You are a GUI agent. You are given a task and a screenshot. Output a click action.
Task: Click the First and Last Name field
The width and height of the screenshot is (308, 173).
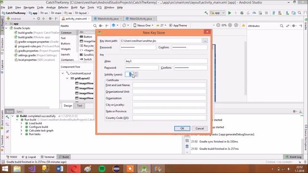(x=169, y=85)
